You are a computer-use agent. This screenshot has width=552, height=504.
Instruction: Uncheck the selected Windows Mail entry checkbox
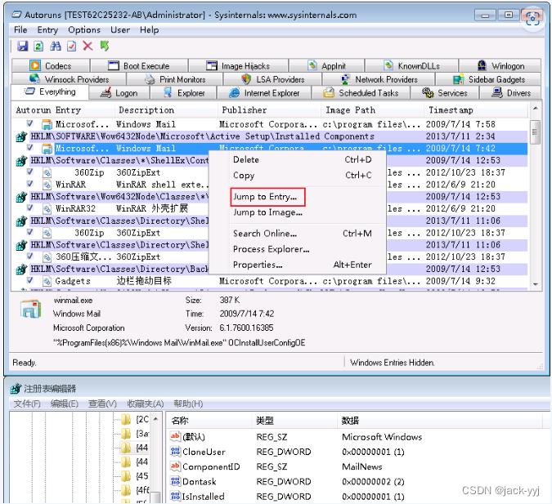[30, 148]
